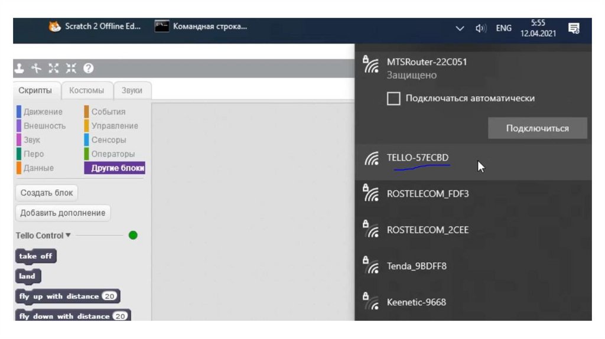Click the Добавить дополнение button
This screenshot has height=339, width=605.
point(63,213)
